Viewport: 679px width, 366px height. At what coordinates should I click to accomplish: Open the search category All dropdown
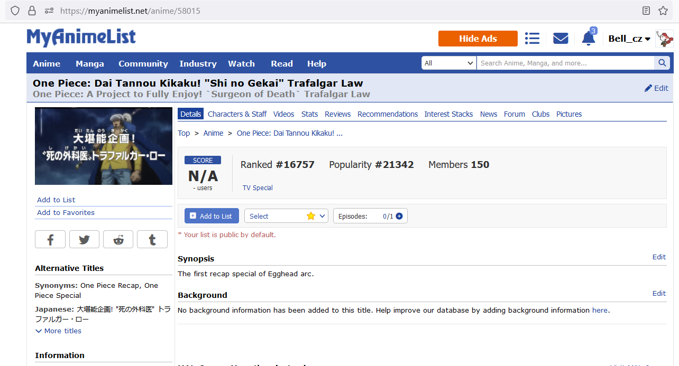click(449, 63)
